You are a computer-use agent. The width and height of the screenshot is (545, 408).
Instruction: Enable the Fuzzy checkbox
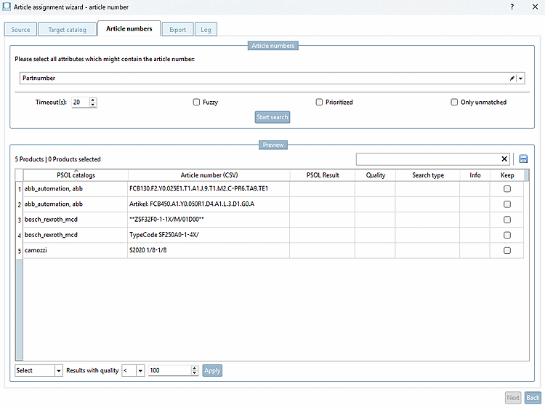(196, 102)
